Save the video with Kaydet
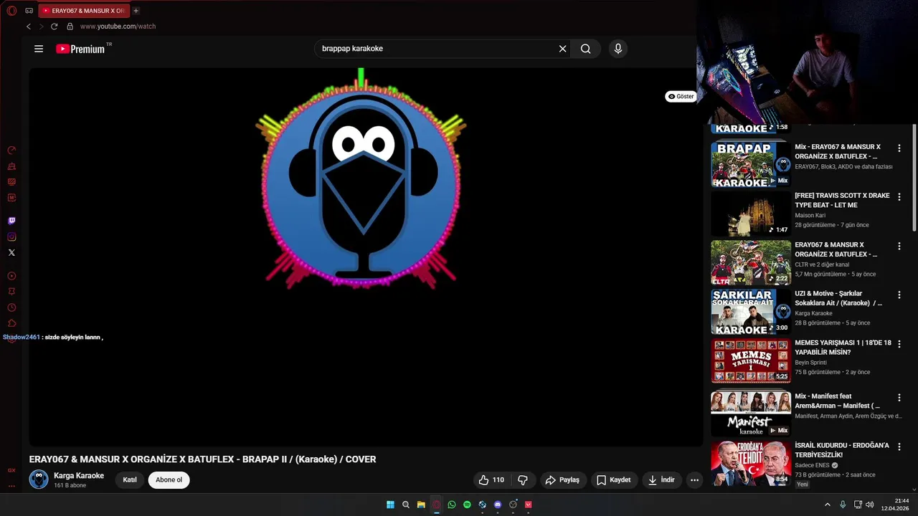This screenshot has height=516, width=918. pyautogui.click(x=613, y=480)
